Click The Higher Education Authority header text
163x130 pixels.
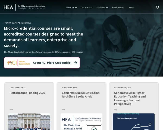click(x=31, y=8)
